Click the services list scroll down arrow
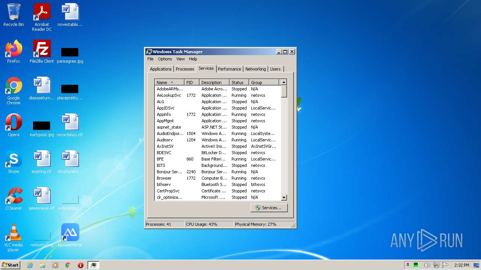The image size is (481, 270). tap(284, 198)
